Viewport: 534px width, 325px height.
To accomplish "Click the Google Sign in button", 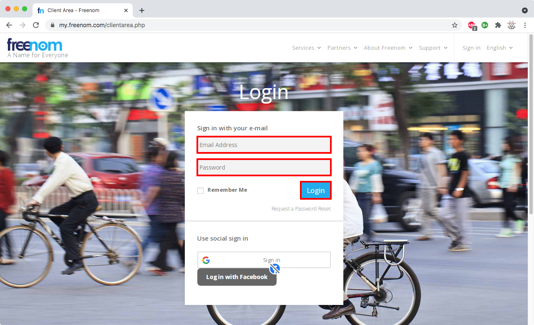I will coord(264,260).
